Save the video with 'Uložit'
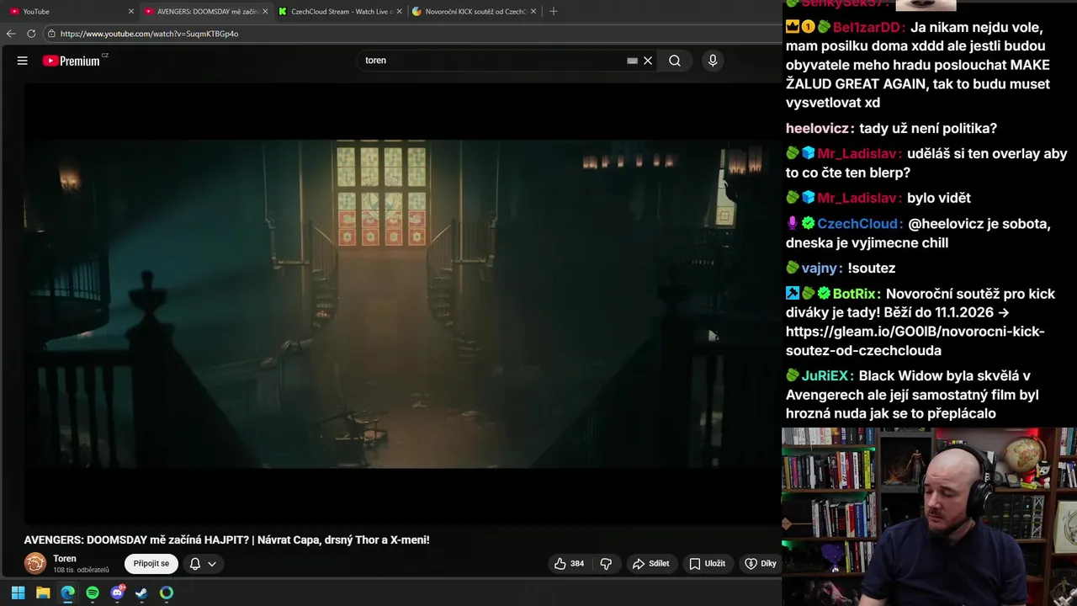Screen dimensions: 1077x606 pyautogui.click(x=707, y=564)
